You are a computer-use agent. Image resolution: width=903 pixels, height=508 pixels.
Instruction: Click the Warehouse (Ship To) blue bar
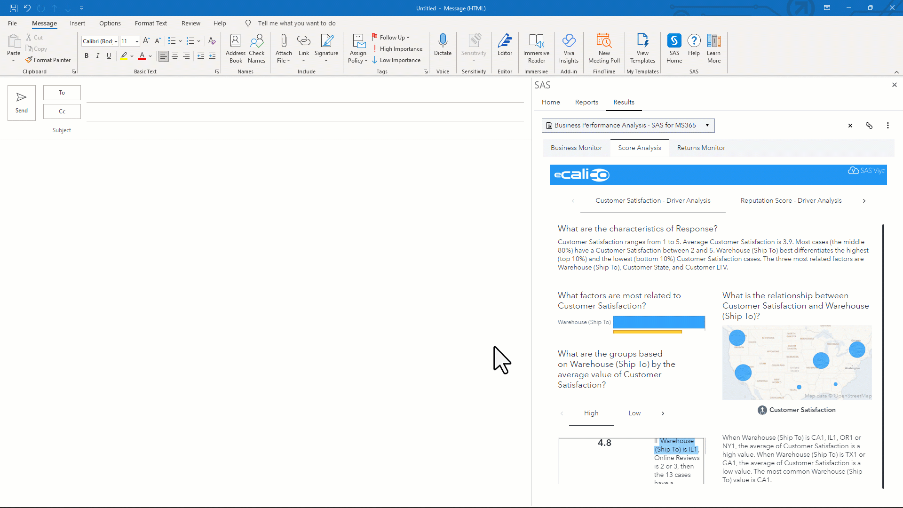pos(659,322)
